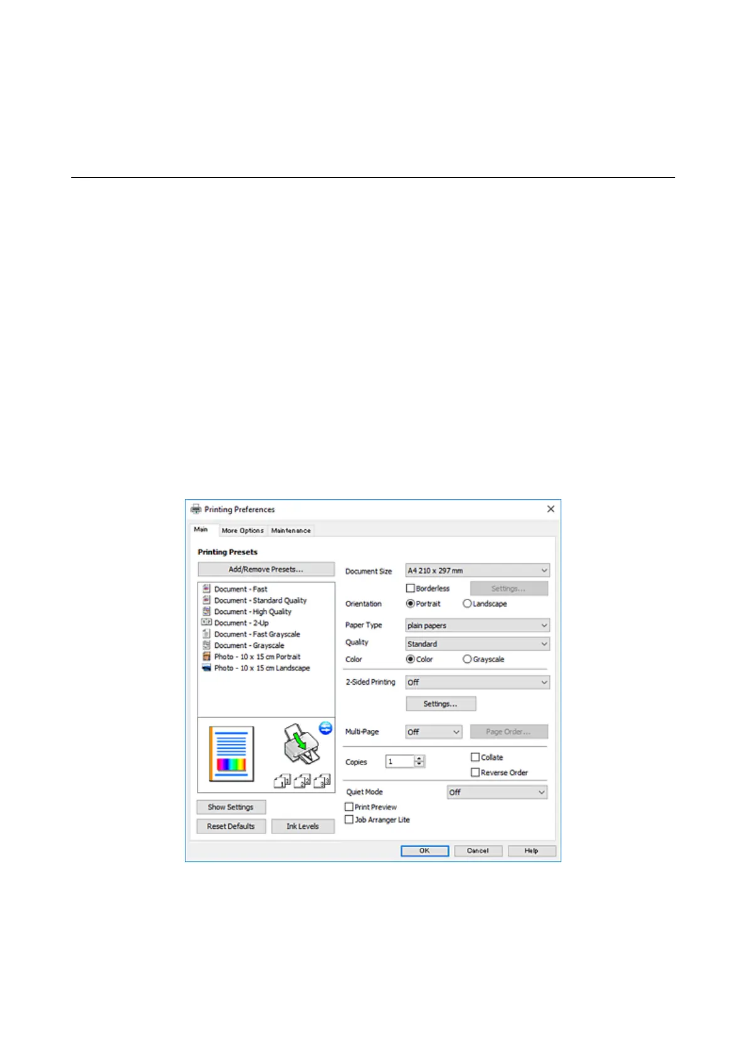The width and height of the screenshot is (746, 1056).
Task: Select 'Document - Standard Quality' preset text
Action: point(261,601)
